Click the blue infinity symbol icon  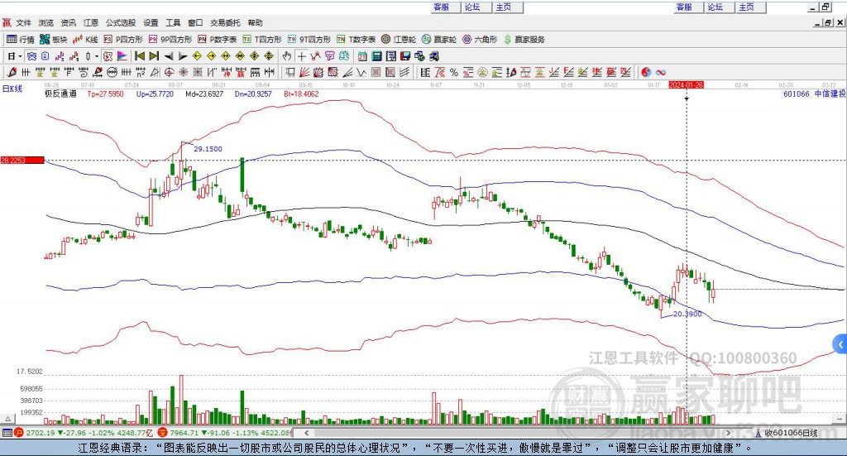point(661,72)
